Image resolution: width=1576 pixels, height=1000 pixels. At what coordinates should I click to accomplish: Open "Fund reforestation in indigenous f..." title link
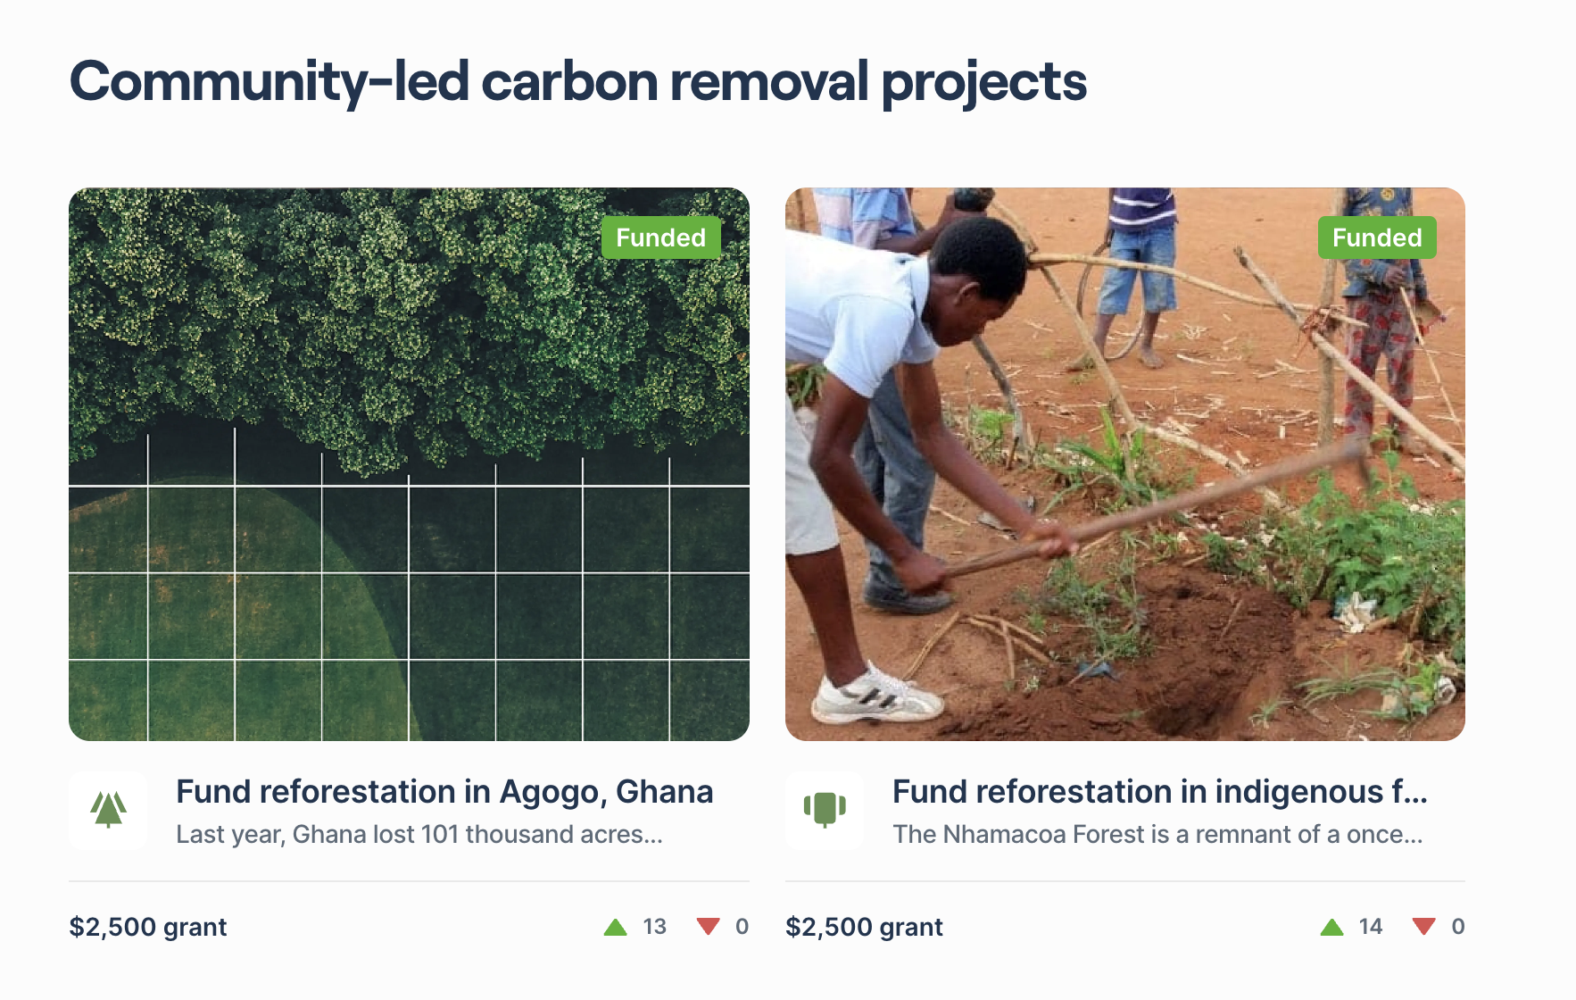click(x=1160, y=792)
